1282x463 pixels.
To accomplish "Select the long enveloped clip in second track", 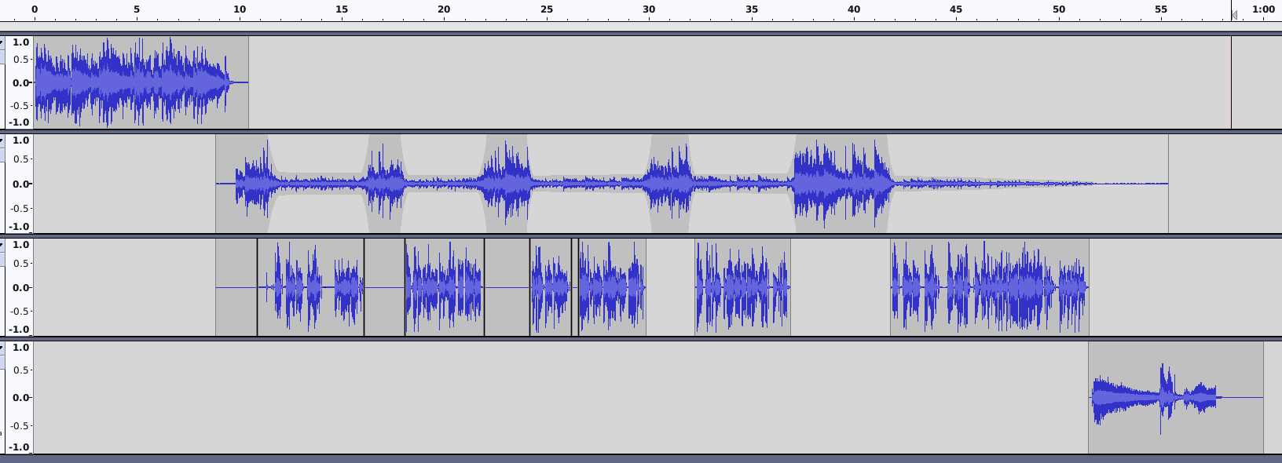I will (692, 184).
